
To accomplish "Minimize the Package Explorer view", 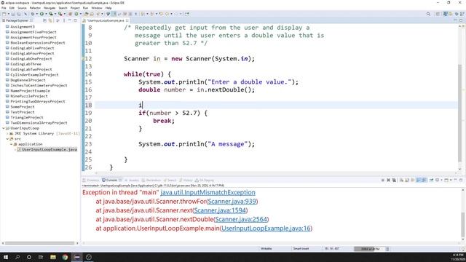I will [70, 20].
